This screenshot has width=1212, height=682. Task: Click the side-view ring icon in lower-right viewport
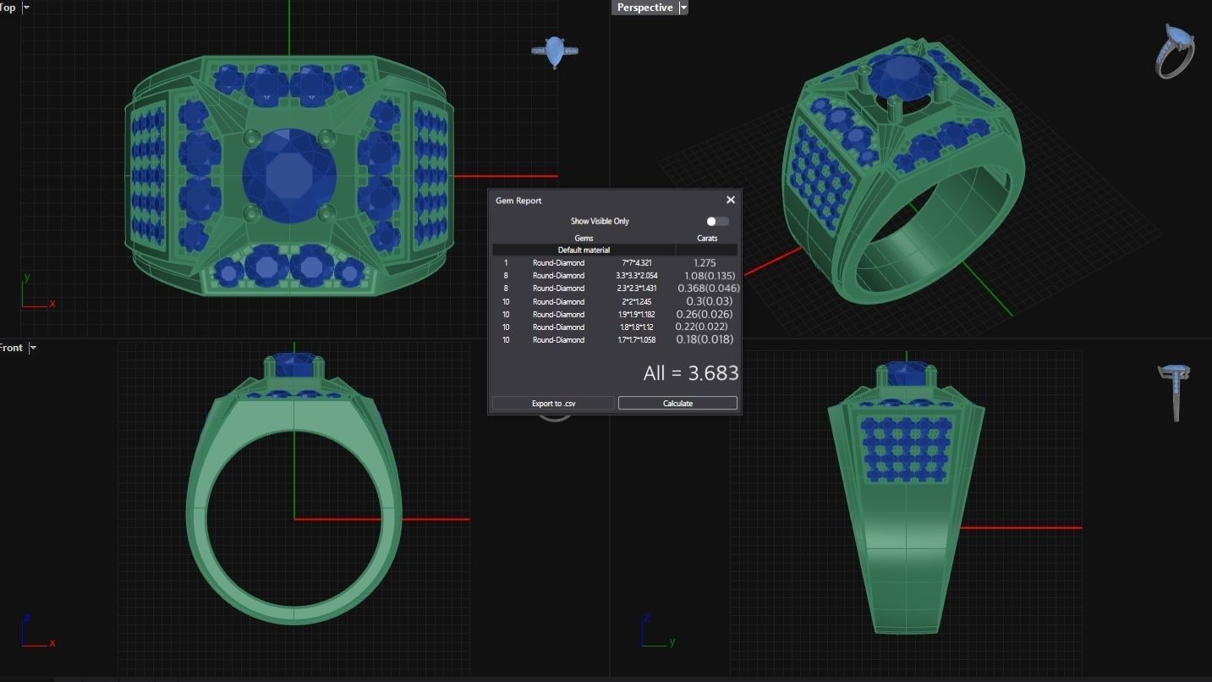pyautogui.click(x=1175, y=392)
